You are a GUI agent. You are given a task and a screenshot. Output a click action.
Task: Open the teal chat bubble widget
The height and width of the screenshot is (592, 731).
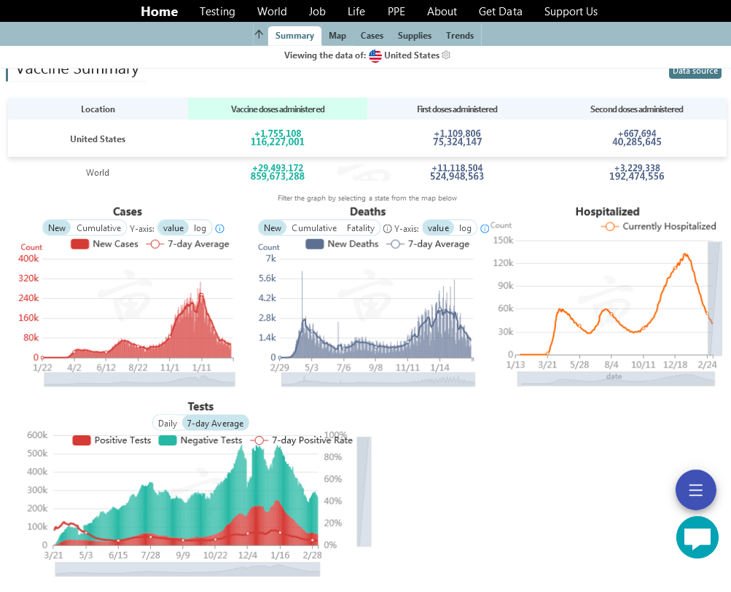pyautogui.click(x=697, y=538)
